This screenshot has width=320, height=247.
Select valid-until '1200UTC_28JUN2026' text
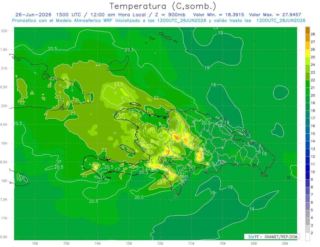[x=281, y=21]
